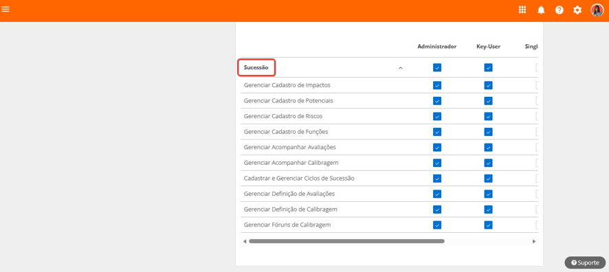Click the Sucessão group header label
This screenshot has height=272, width=609.
[x=256, y=67]
